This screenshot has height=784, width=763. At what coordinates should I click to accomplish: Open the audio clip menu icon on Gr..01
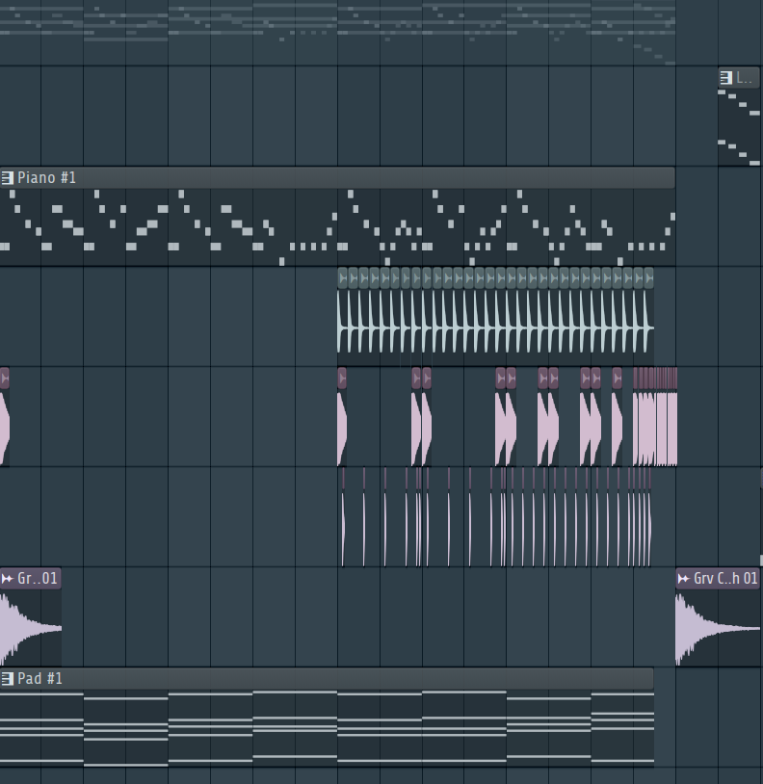pyautogui.click(x=8, y=579)
